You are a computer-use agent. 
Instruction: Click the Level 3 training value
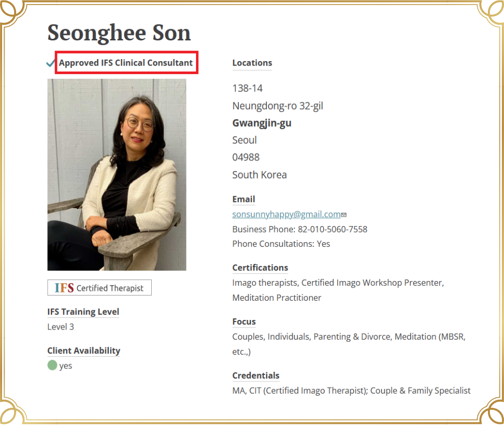click(60, 327)
